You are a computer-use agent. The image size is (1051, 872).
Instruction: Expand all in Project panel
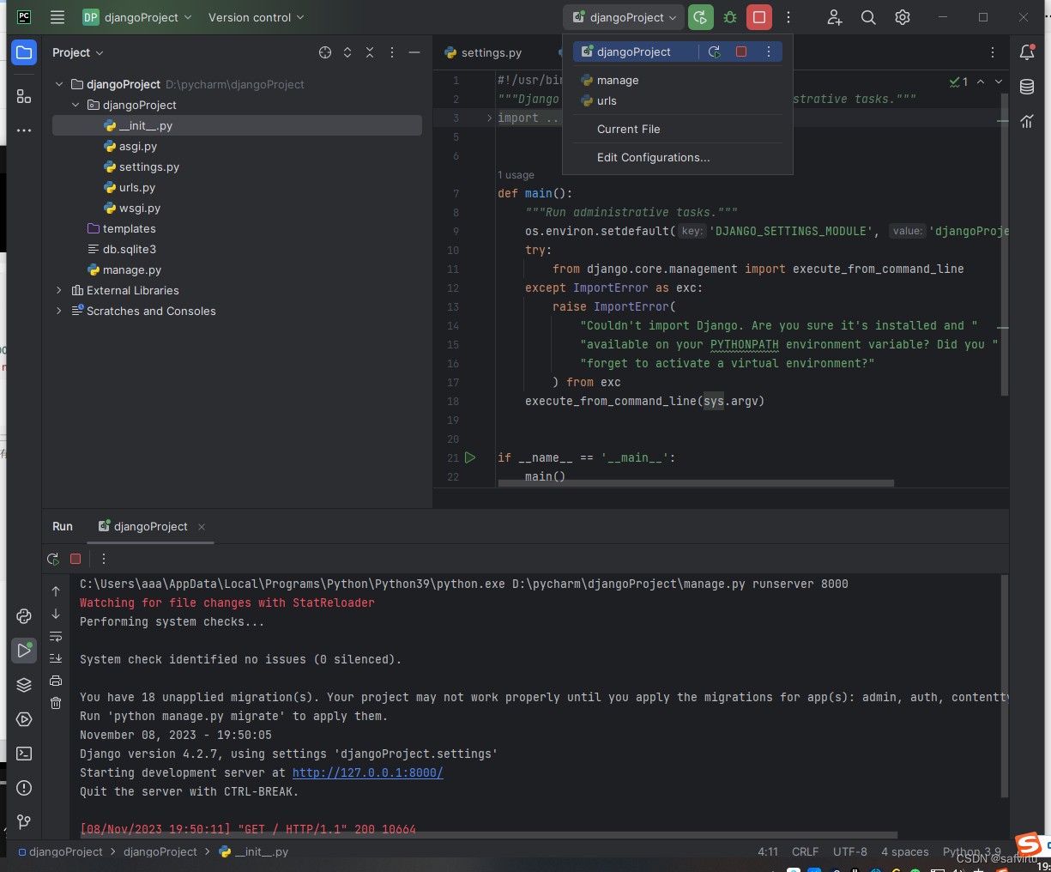pyautogui.click(x=347, y=52)
